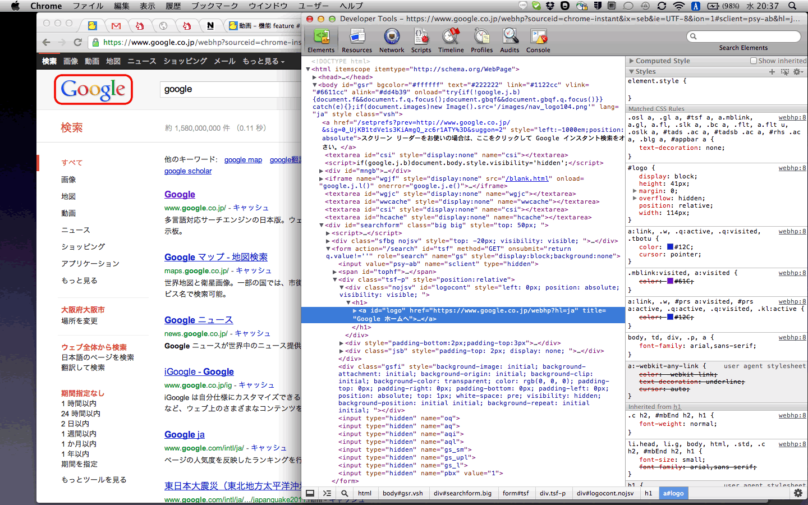Click the Apple menu icon
808x505 pixels.
[x=16, y=6]
